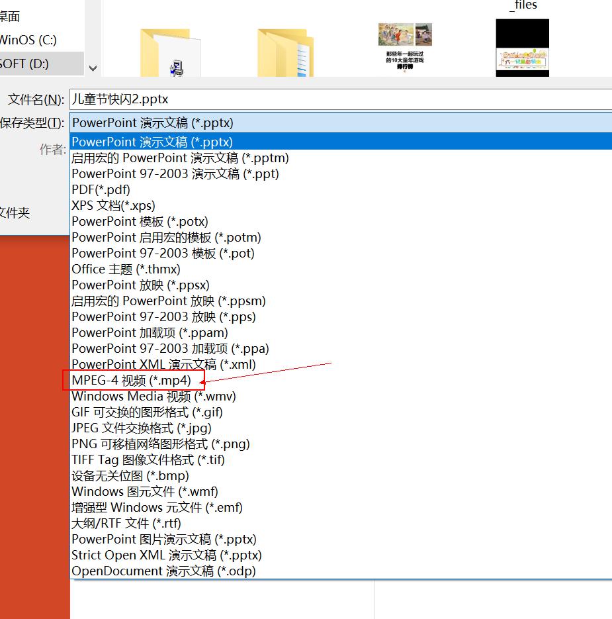The image size is (612, 619).
Task: Open the folder with installer icon
Action: pyautogui.click(x=171, y=52)
